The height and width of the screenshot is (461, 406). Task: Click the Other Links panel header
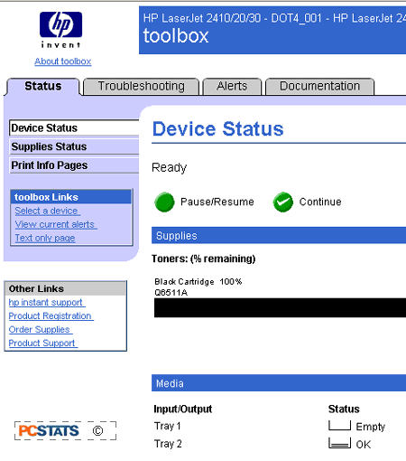click(x=65, y=288)
